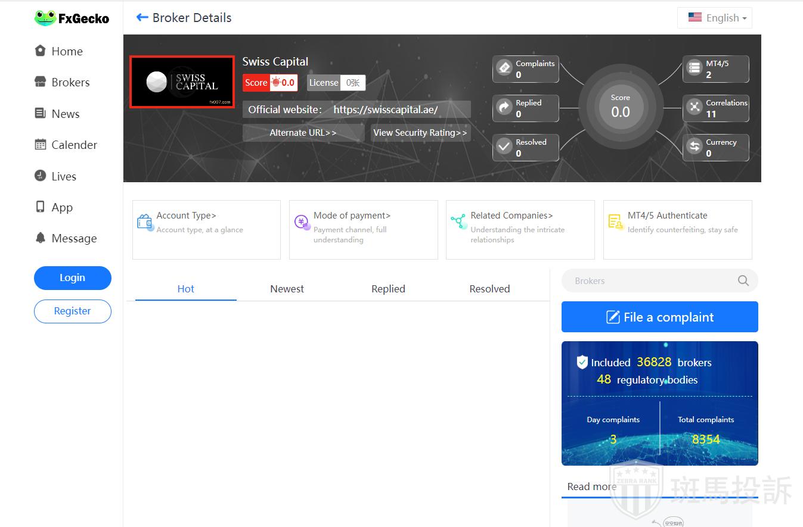This screenshot has width=803, height=527.
Task: Click the MT4/5 server icon
Action: (x=695, y=68)
